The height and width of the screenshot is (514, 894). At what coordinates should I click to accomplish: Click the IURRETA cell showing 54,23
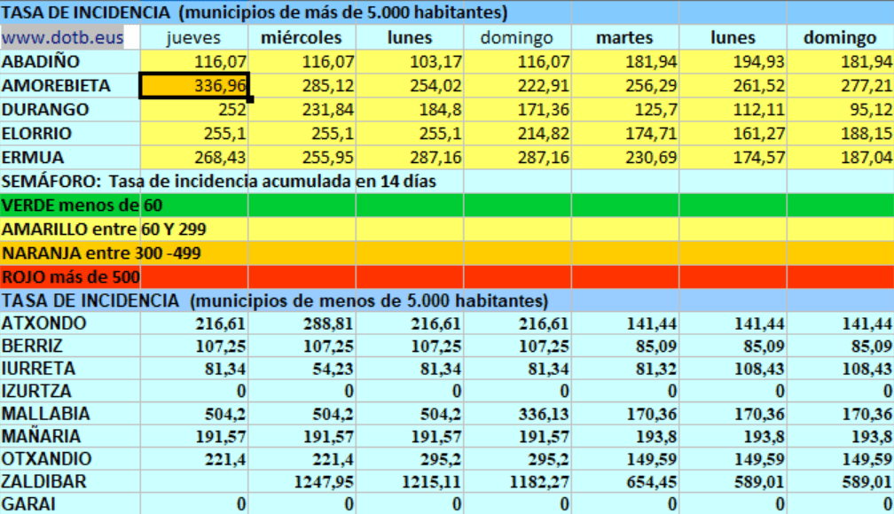(302, 369)
